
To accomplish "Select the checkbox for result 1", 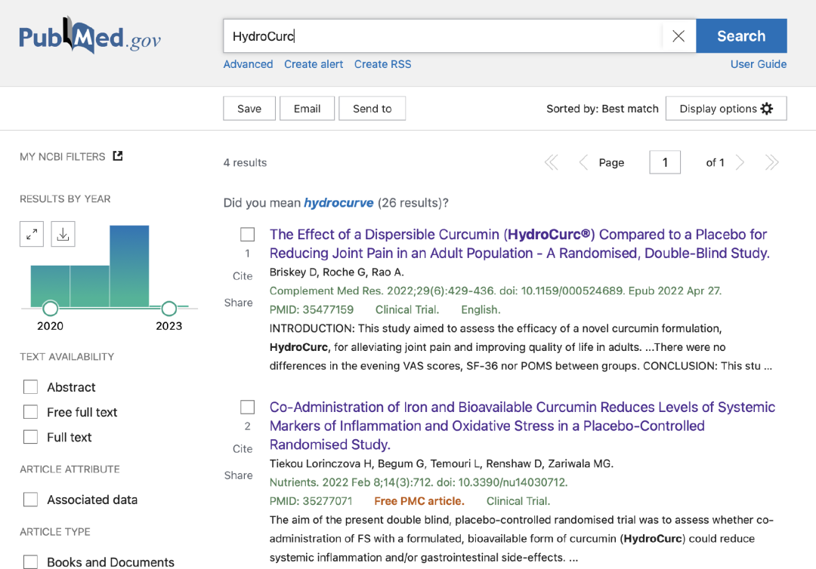I will pyautogui.click(x=247, y=235).
